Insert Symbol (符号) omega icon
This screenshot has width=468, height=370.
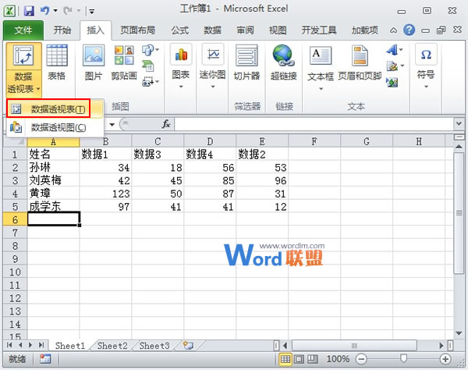click(426, 55)
